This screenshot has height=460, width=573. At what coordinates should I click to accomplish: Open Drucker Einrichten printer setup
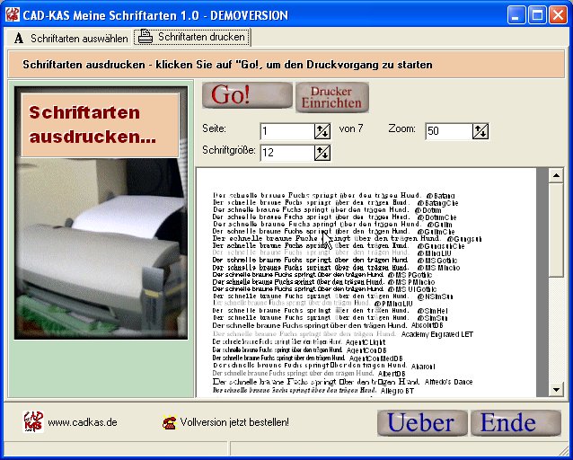332,97
